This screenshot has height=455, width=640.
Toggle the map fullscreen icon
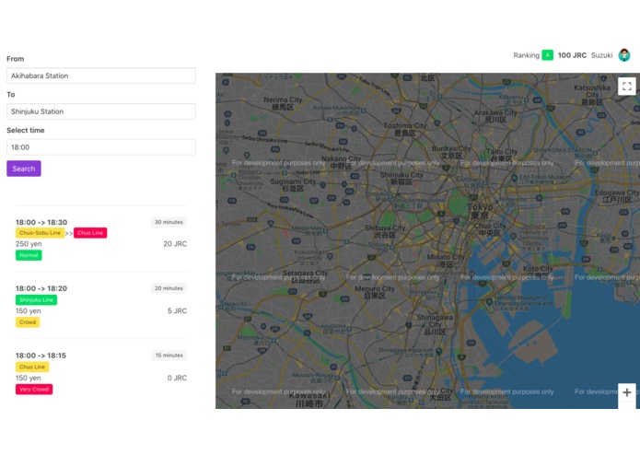click(x=627, y=86)
